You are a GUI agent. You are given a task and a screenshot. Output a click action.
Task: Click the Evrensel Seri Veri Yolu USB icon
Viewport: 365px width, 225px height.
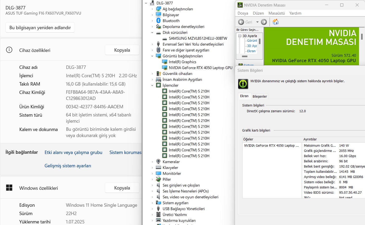click(x=159, y=44)
